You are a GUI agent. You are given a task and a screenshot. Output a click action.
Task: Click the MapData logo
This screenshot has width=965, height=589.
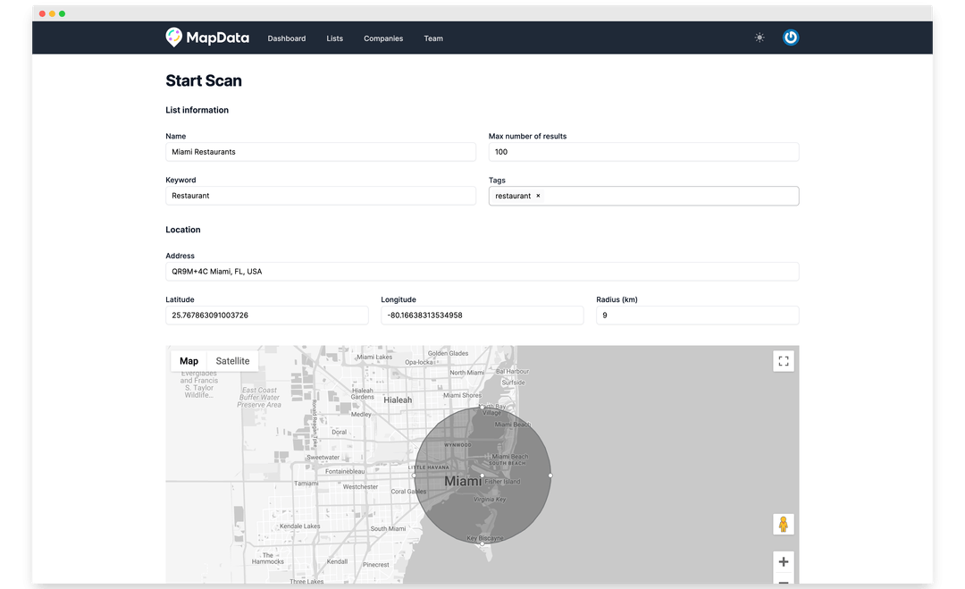[207, 38]
